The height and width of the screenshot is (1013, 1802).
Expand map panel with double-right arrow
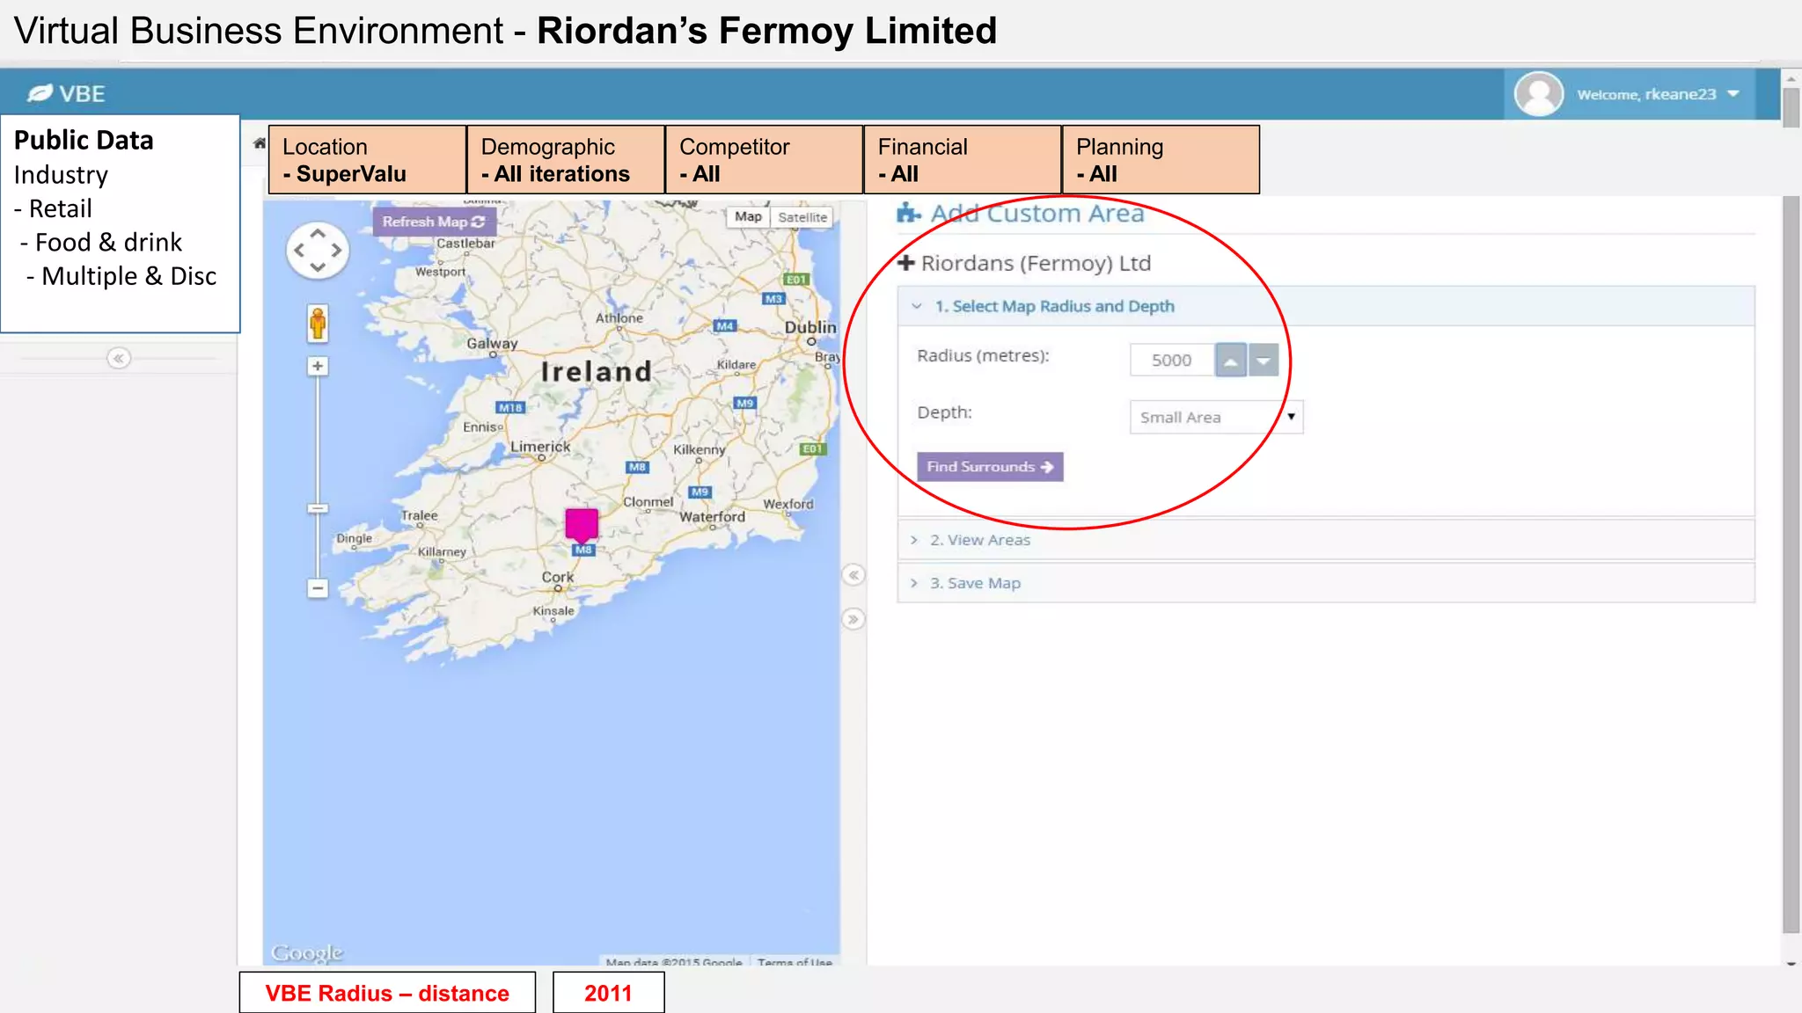853,619
